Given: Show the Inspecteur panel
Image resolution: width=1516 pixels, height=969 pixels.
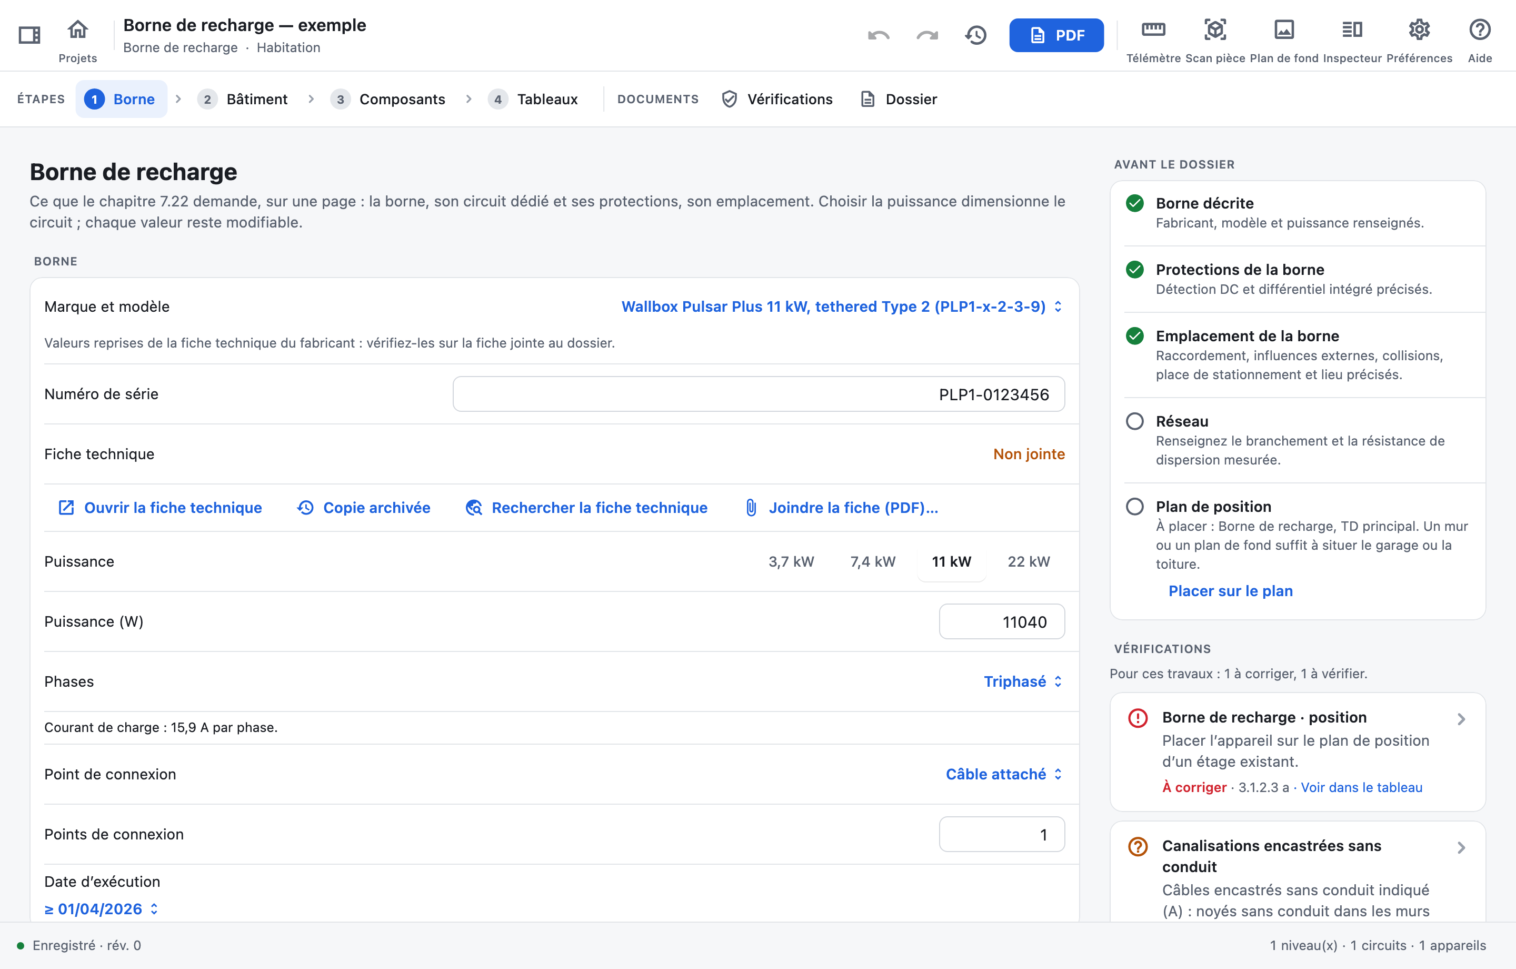Looking at the screenshot, I should (1352, 41).
